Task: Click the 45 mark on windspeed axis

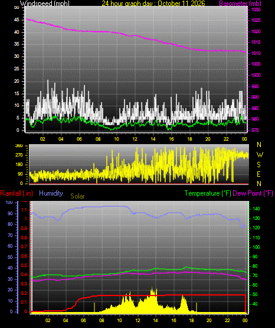Action: [17, 20]
